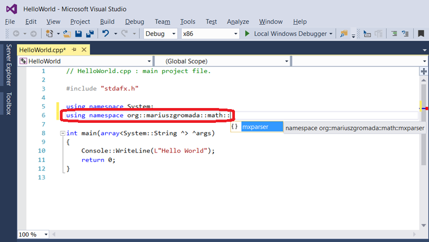The width and height of the screenshot is (429, 242).
Task: Start debugging with the green play icon
Action: click(x=247, y=33)
